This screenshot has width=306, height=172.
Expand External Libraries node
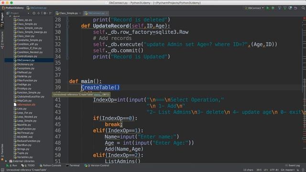pyautogui.click(x=6, y=161)
